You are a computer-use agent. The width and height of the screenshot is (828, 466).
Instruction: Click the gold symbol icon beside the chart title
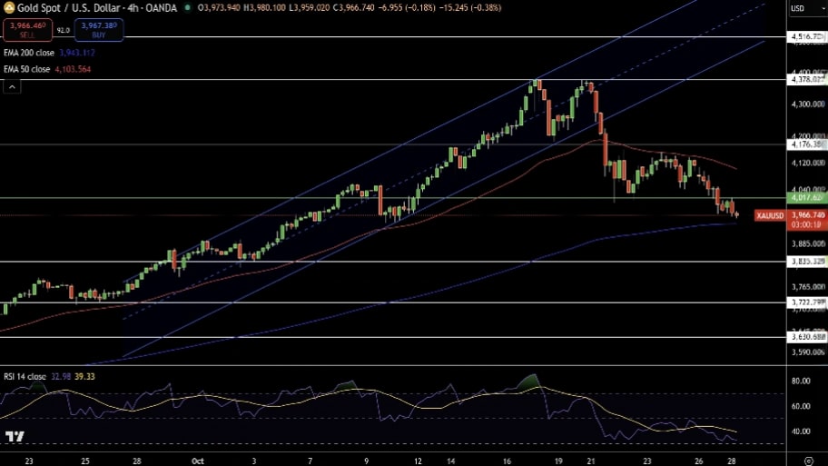9,7
